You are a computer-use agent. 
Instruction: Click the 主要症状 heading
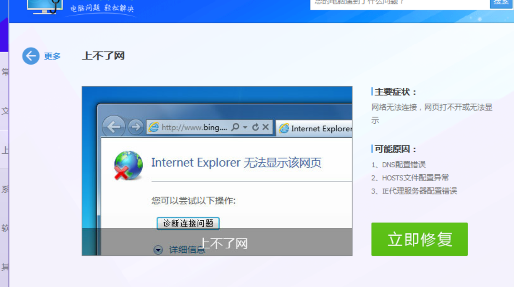point(396,92)
